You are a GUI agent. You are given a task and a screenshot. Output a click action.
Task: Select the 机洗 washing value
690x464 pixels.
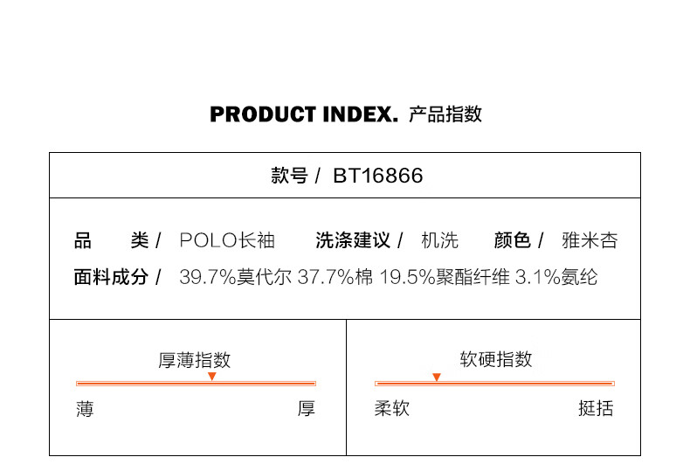coord(439,241)
